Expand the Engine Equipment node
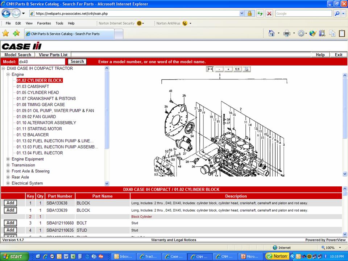The height and width of the screenshot is (261, 348). pyautogui.click(x=8, y=159)
